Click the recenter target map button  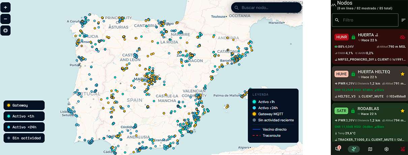pyautogui.click(x=5, y=31)
